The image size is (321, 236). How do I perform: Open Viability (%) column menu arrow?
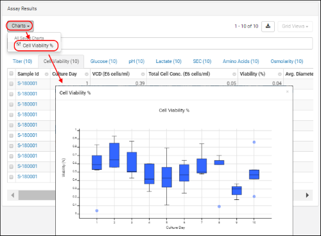tap(280, 74)
